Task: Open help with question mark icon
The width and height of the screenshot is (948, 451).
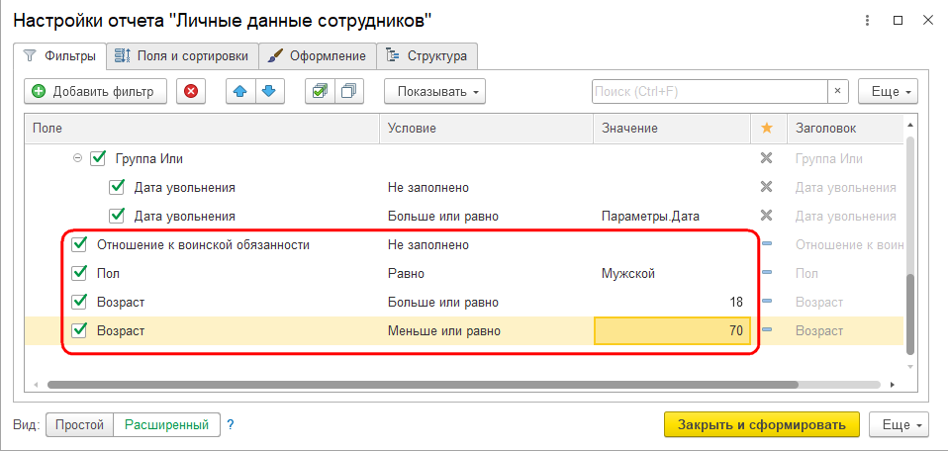Action: 231,425
